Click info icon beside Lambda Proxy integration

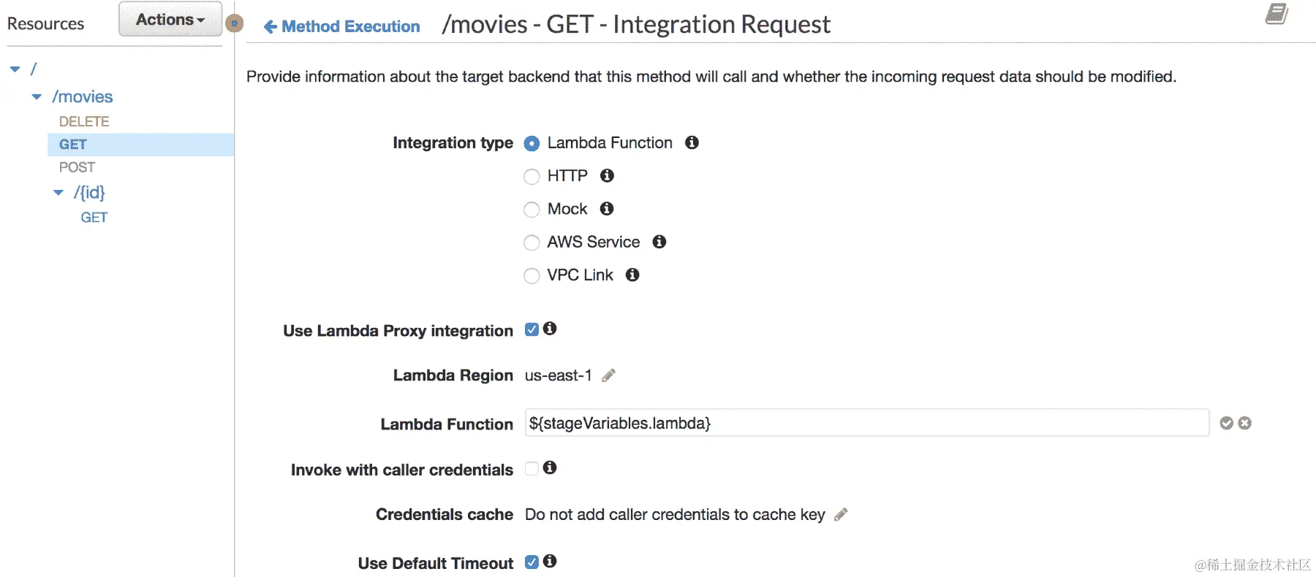[x=550, y=329]
